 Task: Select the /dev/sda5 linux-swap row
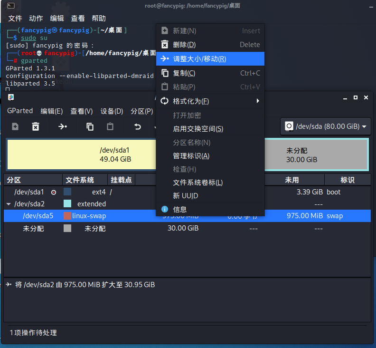coord(187,216)
